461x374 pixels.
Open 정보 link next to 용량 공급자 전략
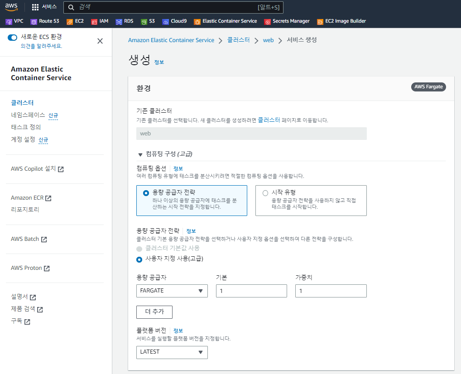[x=191, y=231]
